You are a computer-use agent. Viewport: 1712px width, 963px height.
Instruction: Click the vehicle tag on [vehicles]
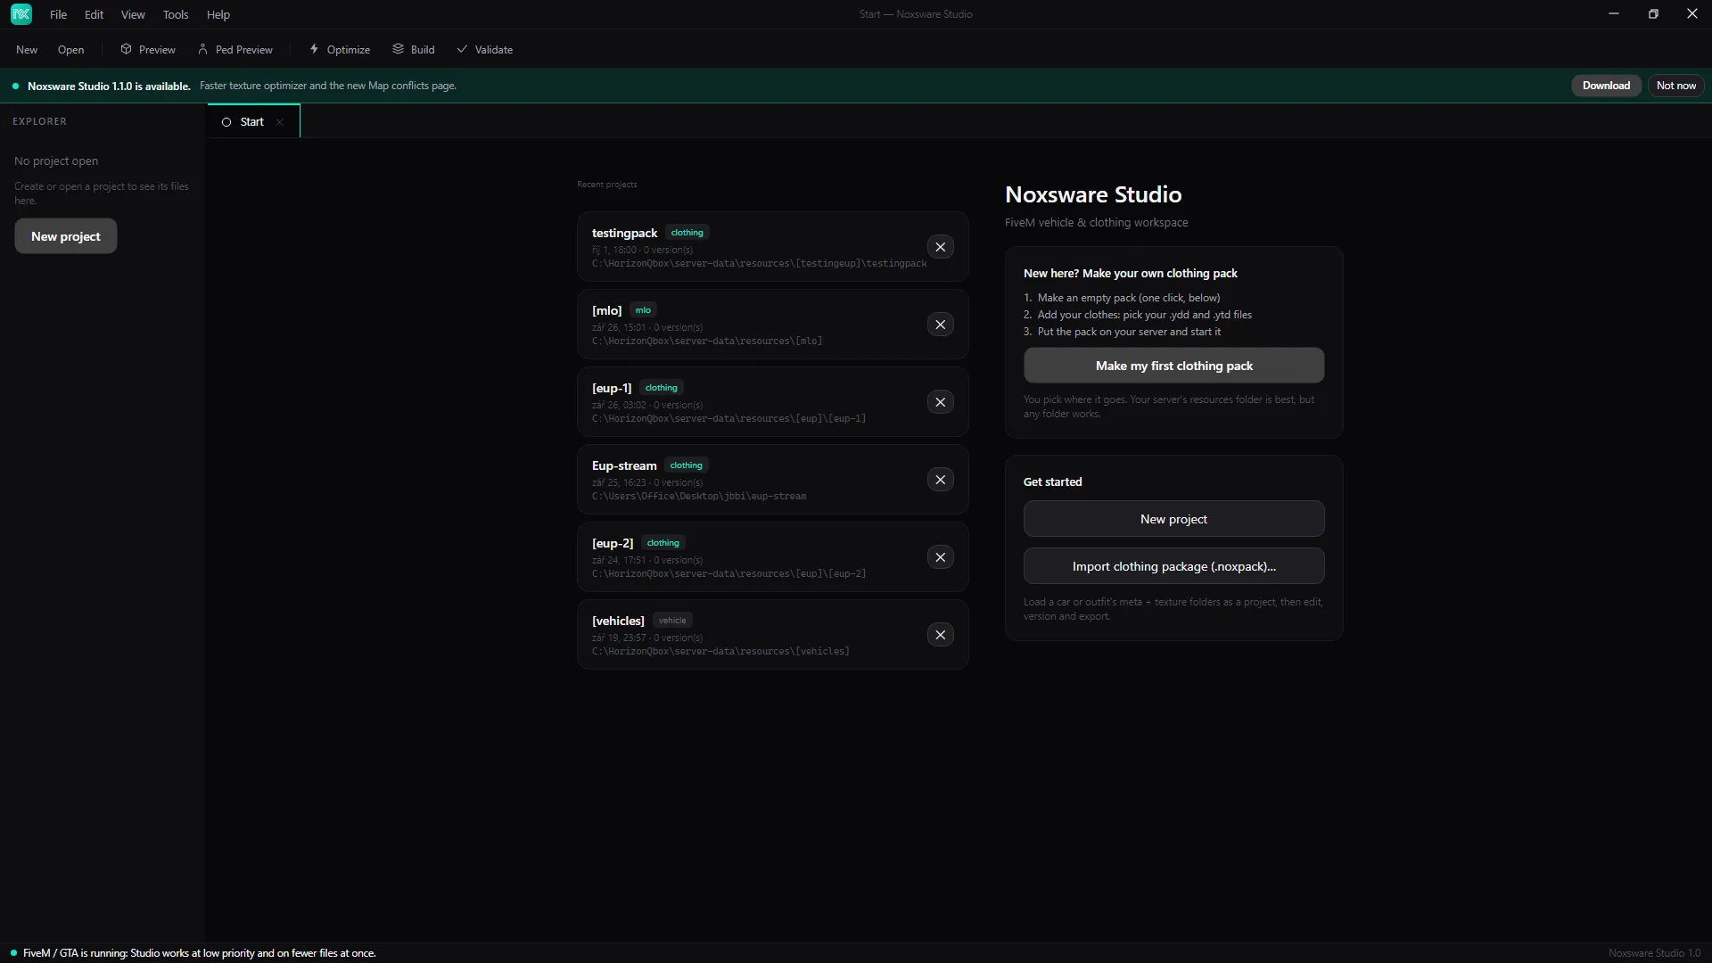point(672,621)
